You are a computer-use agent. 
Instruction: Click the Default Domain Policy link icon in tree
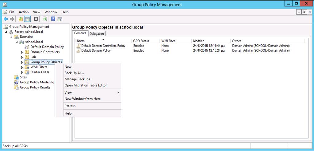(x=27, y=47)
